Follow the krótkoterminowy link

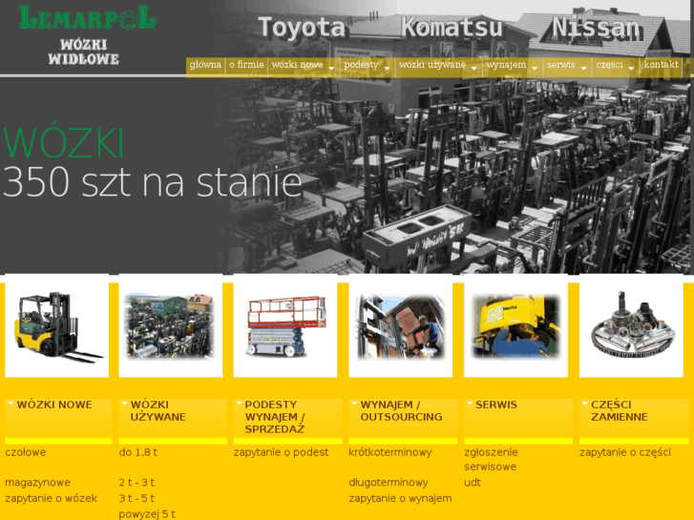coord(389,452)
